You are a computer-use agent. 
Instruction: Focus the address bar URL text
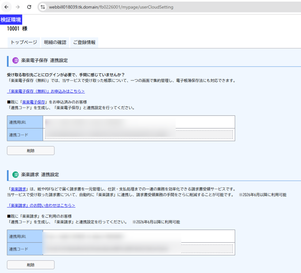[111, 7]
